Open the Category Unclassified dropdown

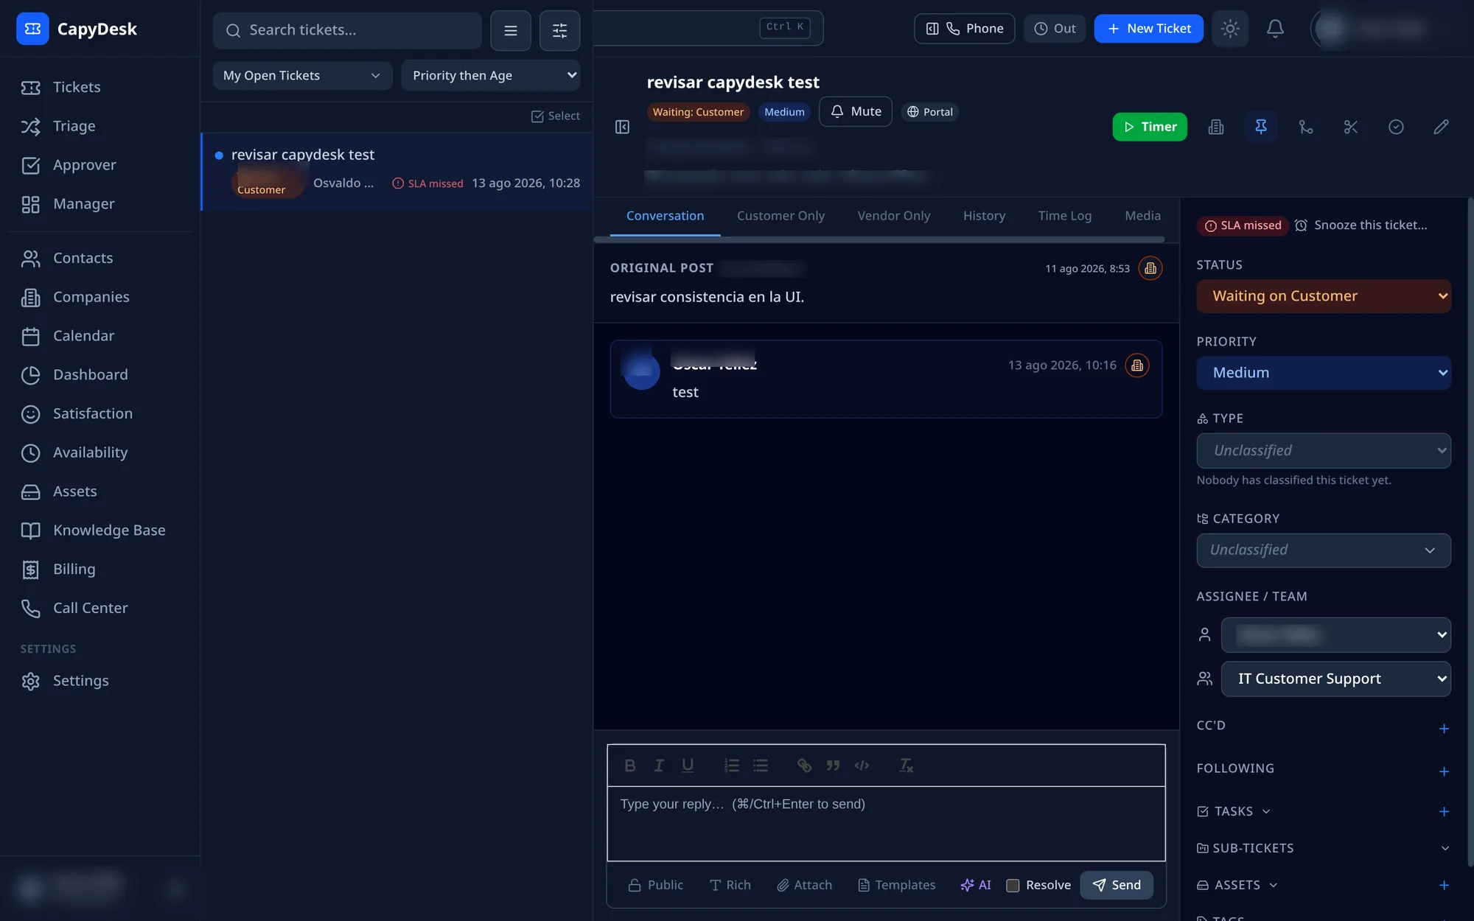coord(1324,550)
